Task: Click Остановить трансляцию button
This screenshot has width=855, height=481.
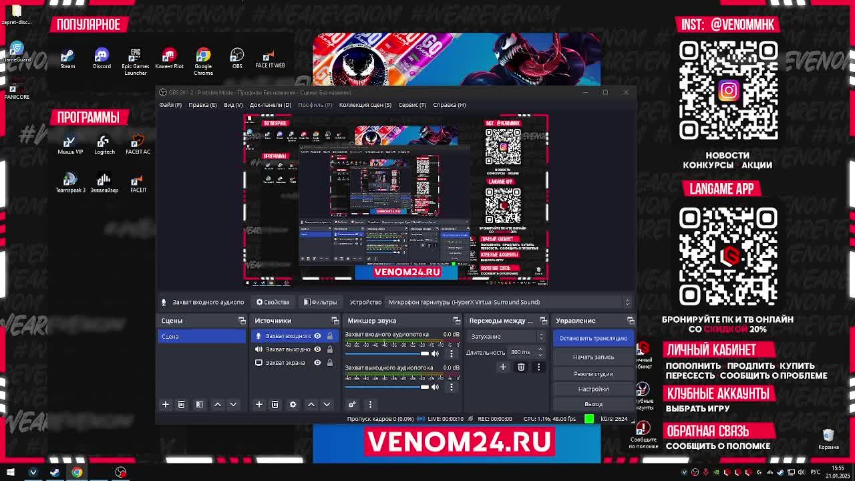Action: click(593, 338)
